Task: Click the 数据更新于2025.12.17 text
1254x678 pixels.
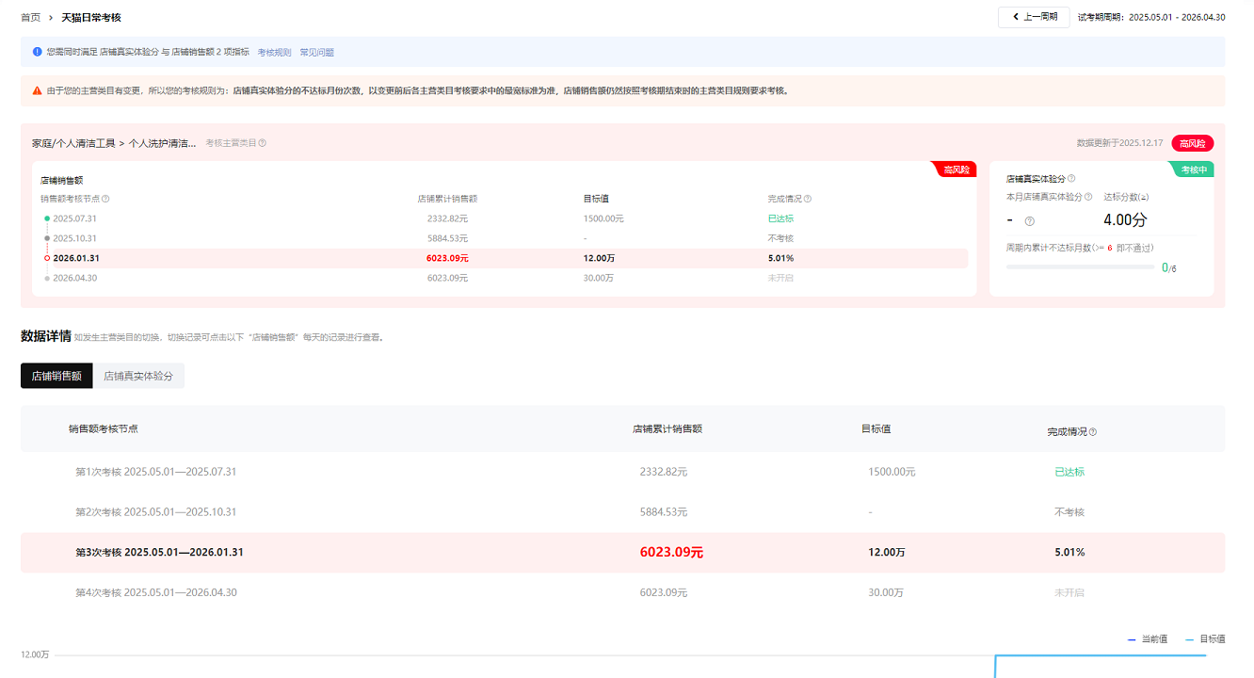Action: pyautogui.click(x=1120, y=143)
